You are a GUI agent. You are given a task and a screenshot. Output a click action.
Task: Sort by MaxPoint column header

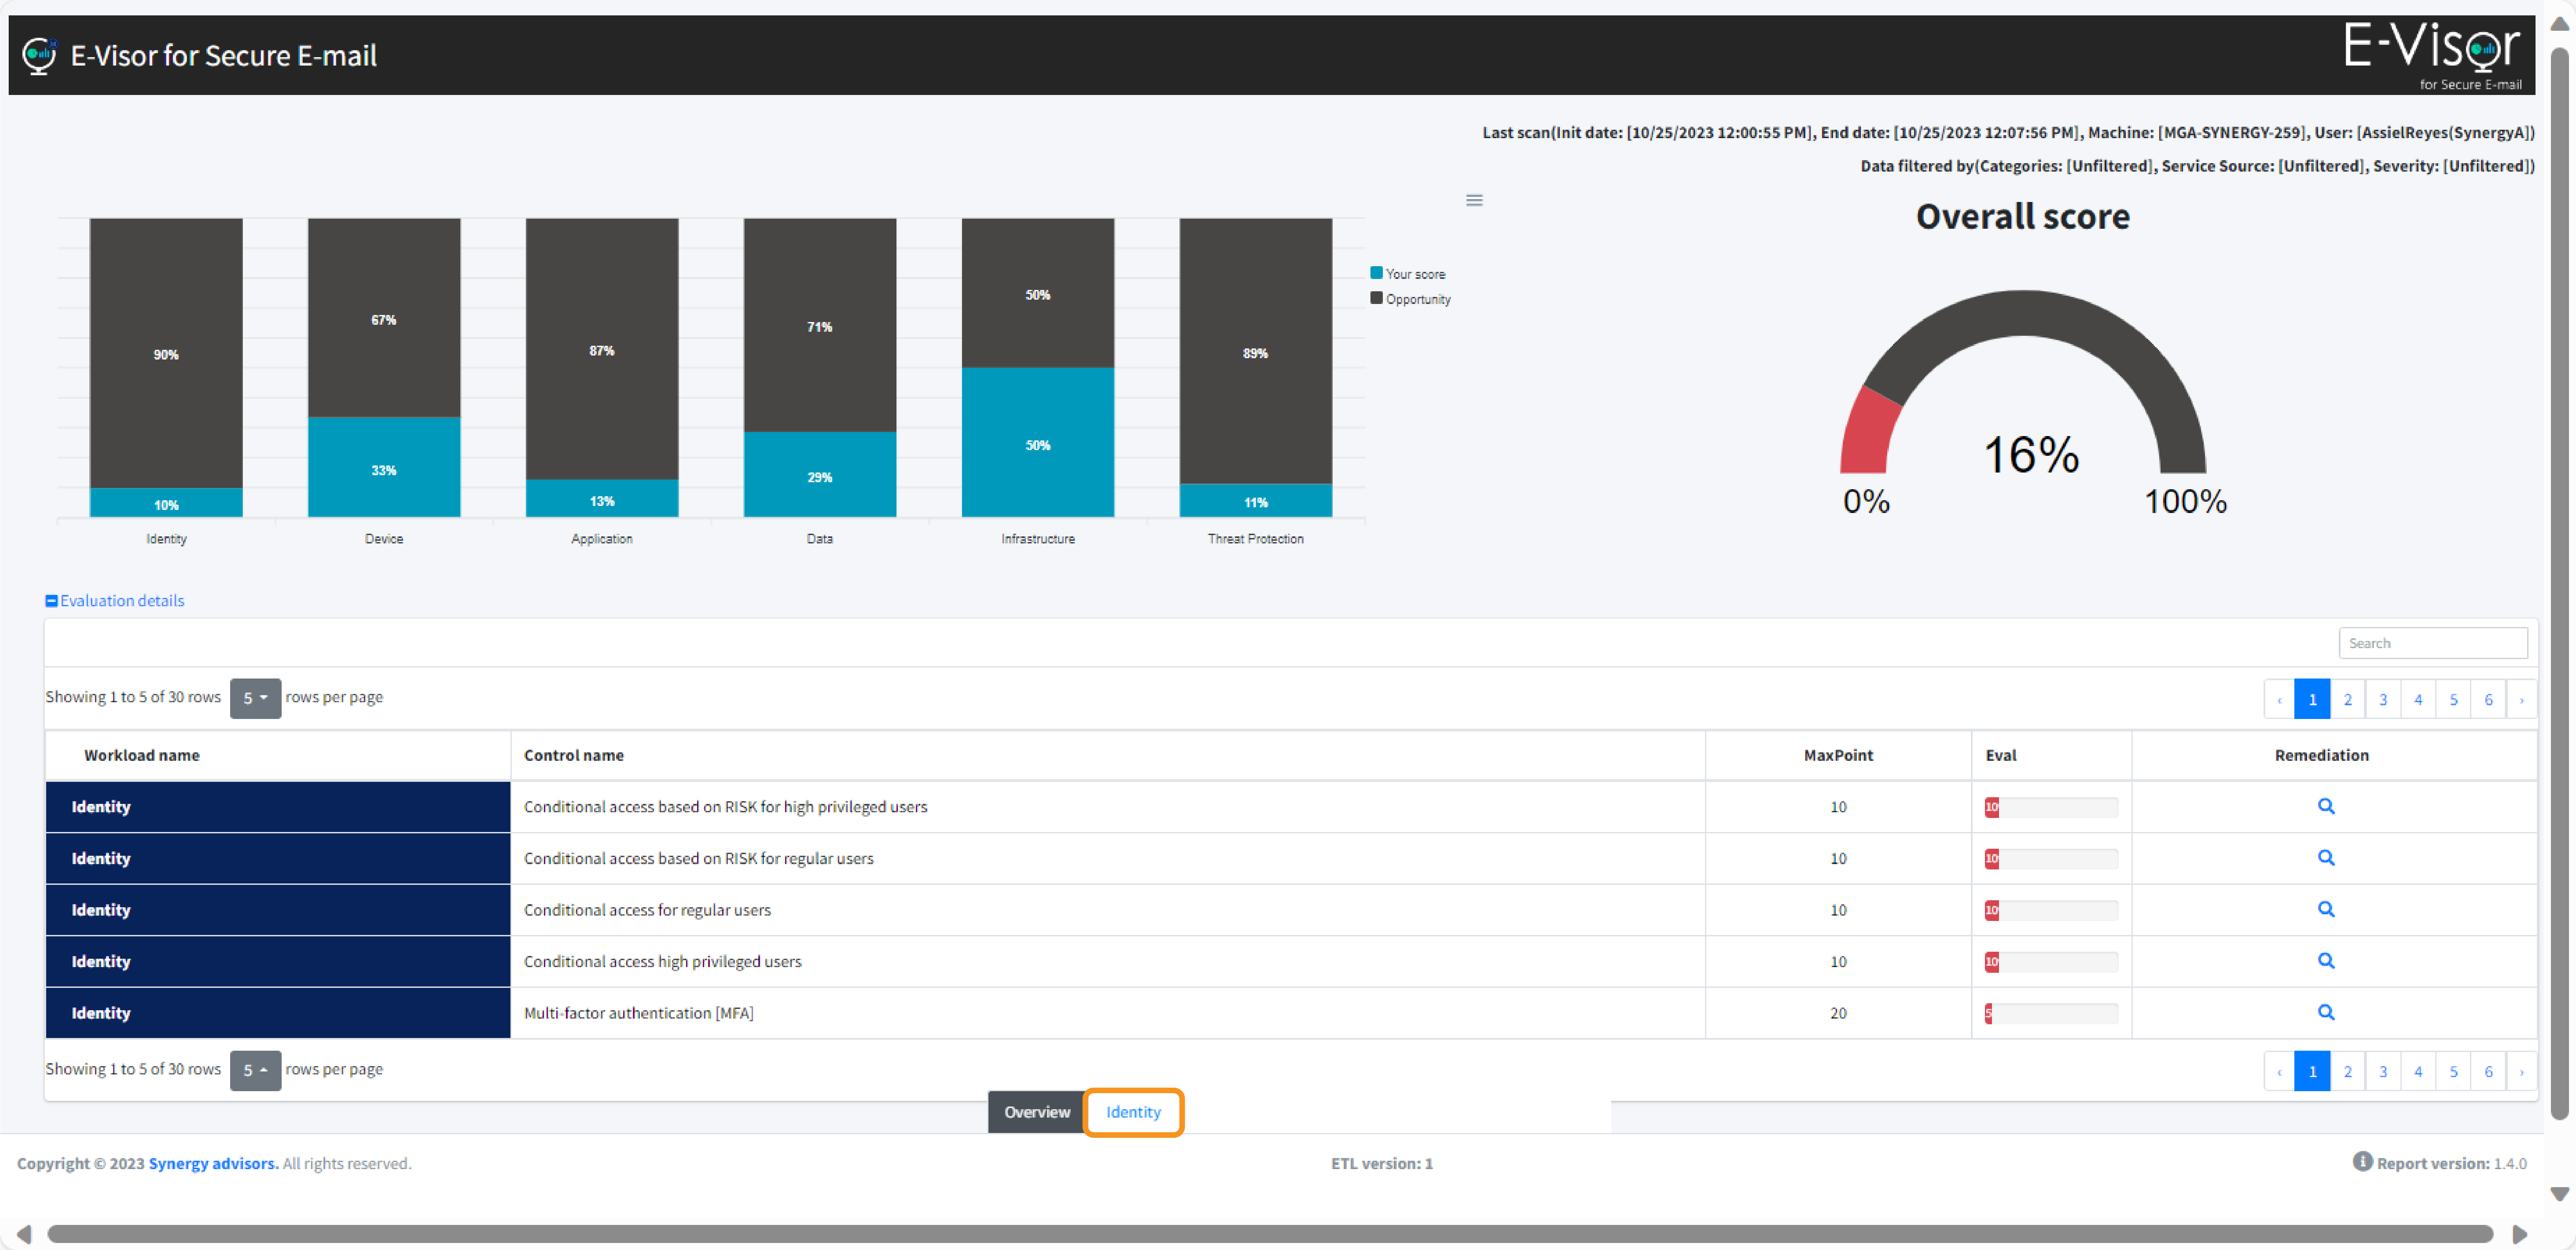pos(1838,755)
